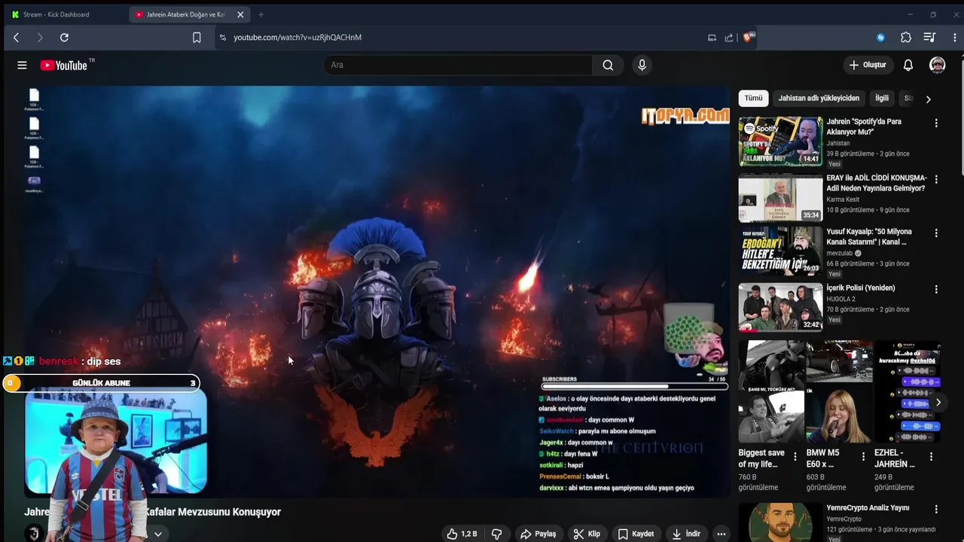Dislike the video
This screenshot has width=964, height=542.
[497, 534]
